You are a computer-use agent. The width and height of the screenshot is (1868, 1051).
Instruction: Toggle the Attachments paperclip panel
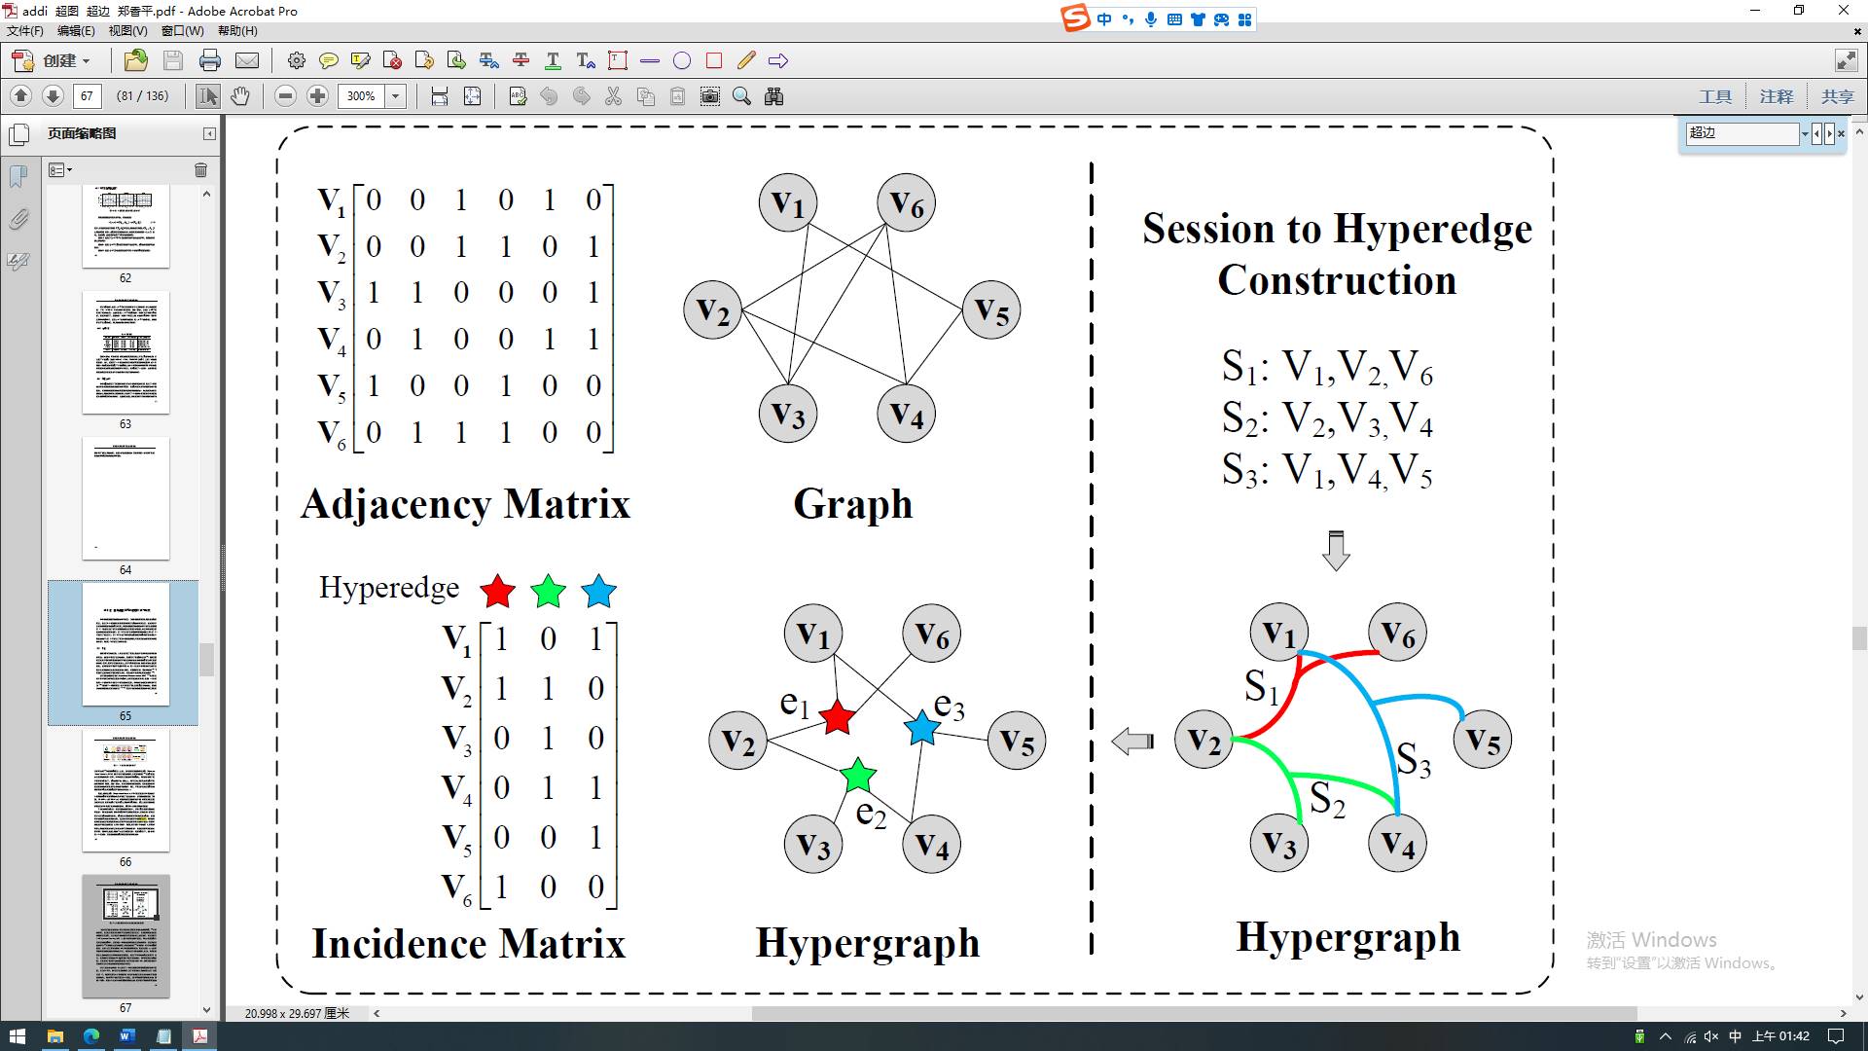(x=18, y=219)
